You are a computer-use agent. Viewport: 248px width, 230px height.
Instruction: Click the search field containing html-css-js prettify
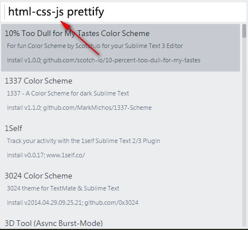tap(124, 12)
